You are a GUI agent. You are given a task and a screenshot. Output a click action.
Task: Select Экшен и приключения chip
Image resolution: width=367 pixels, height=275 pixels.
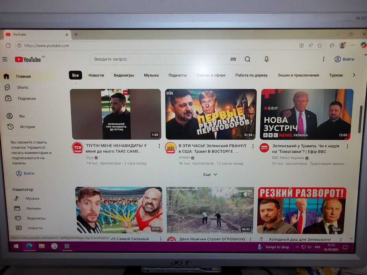(x=298, y=75)
